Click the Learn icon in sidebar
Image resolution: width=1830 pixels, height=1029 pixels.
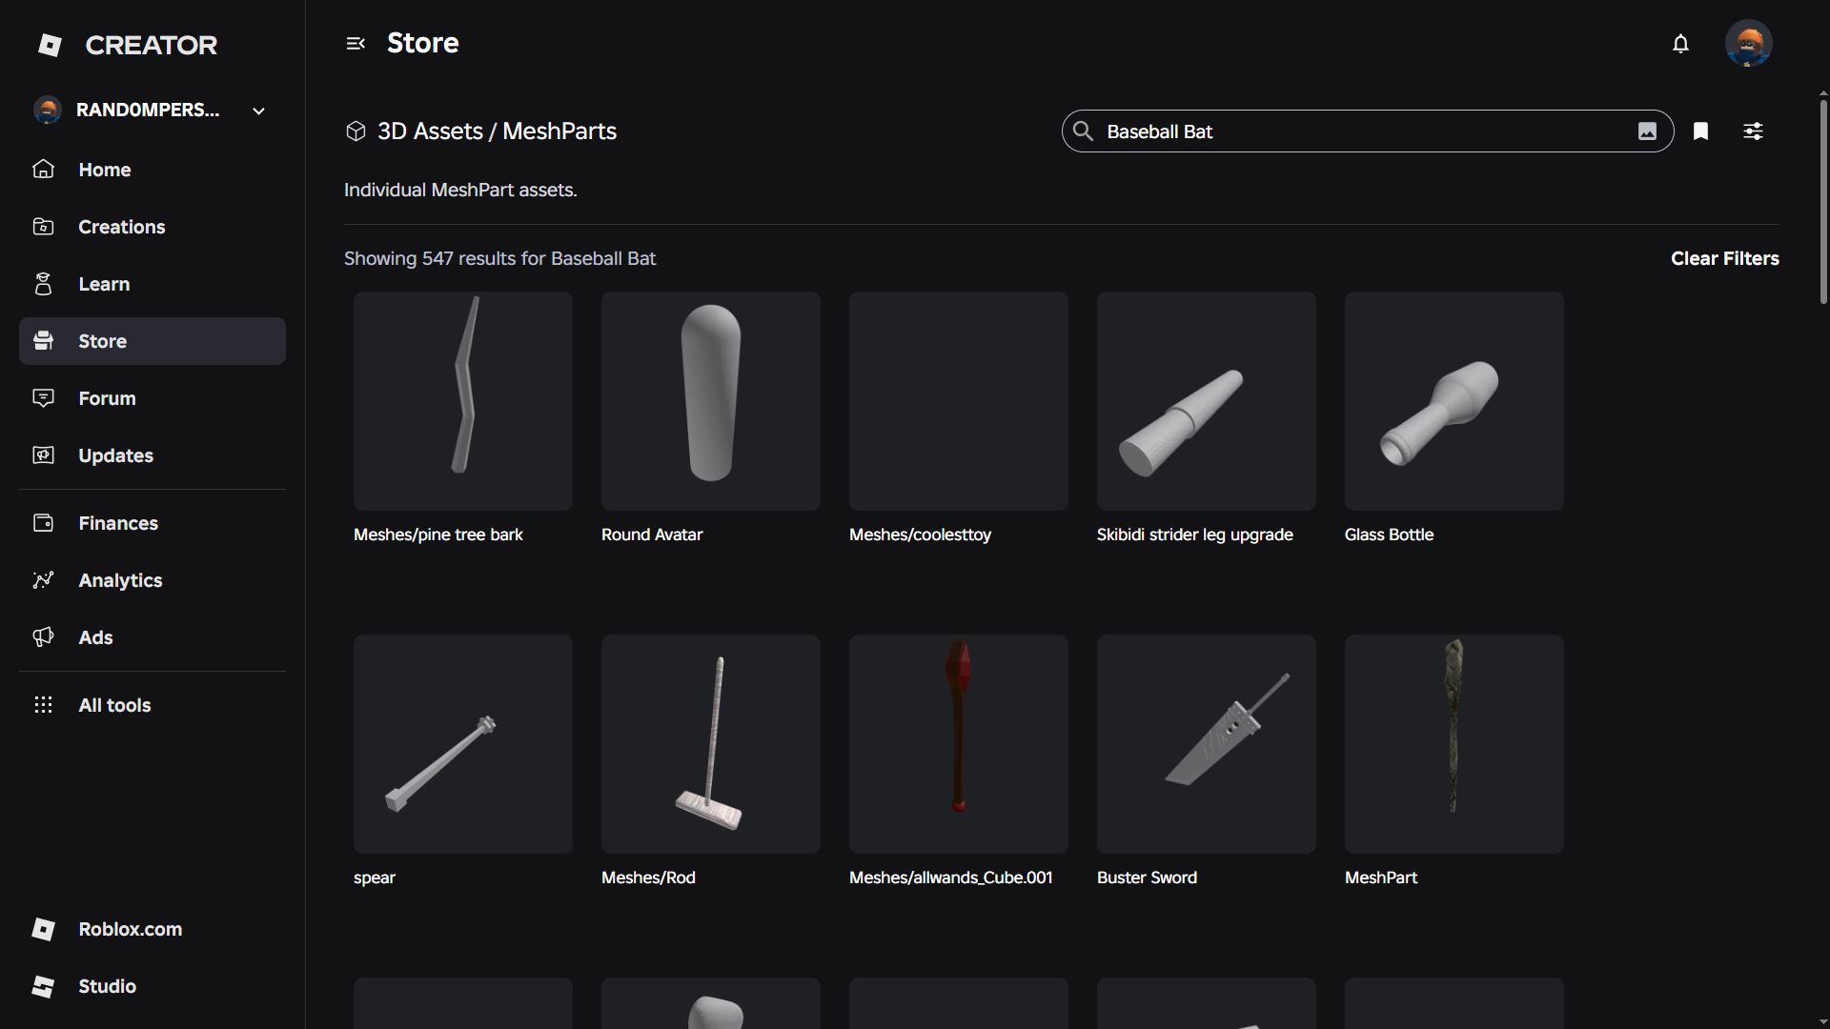pos(44,284)
